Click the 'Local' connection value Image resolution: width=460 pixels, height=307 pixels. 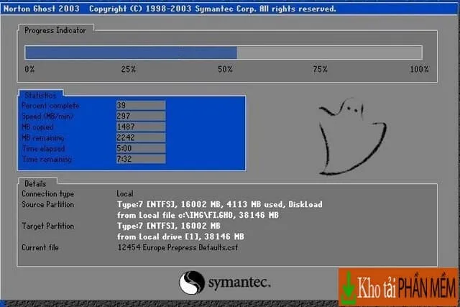point(125,193)
